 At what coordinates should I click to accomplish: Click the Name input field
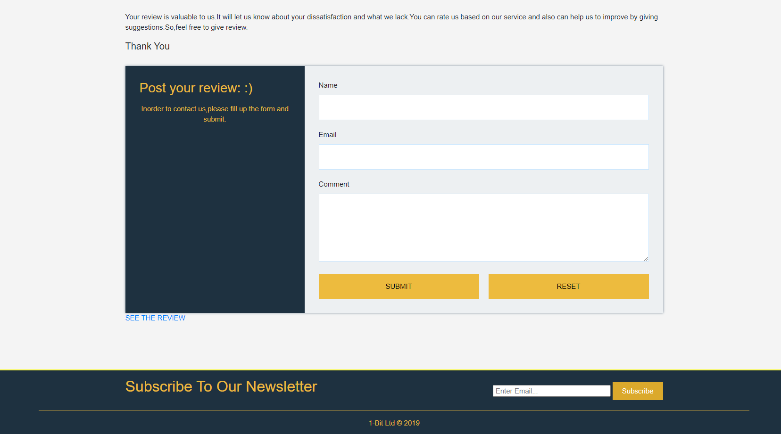(483, 107)
